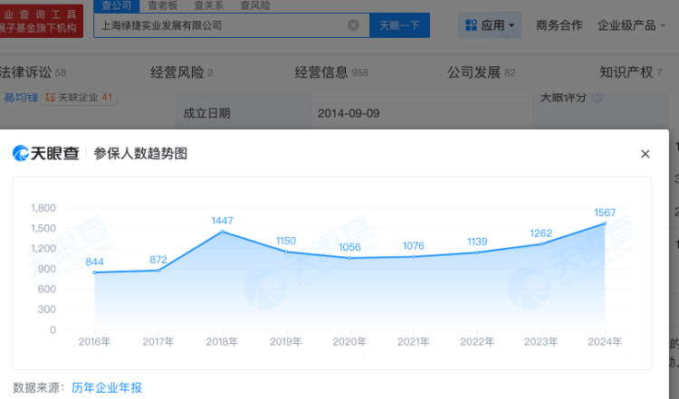Click the 应用 grid icon
Image resolution: width=679 pixels, height=399 pixels.
coord(471,25)
